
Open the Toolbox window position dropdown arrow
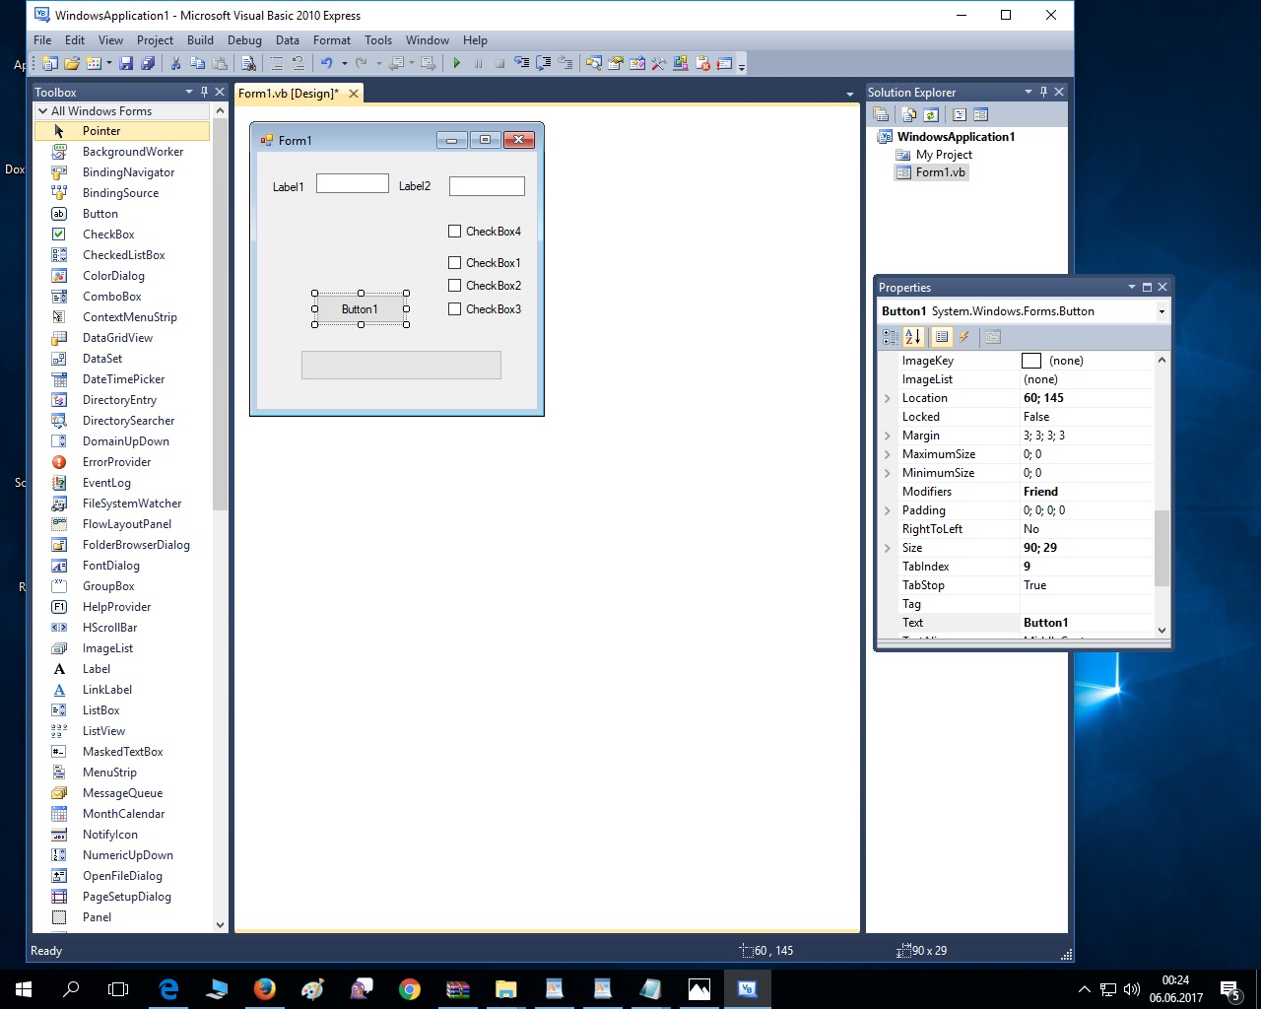(189, 92)
